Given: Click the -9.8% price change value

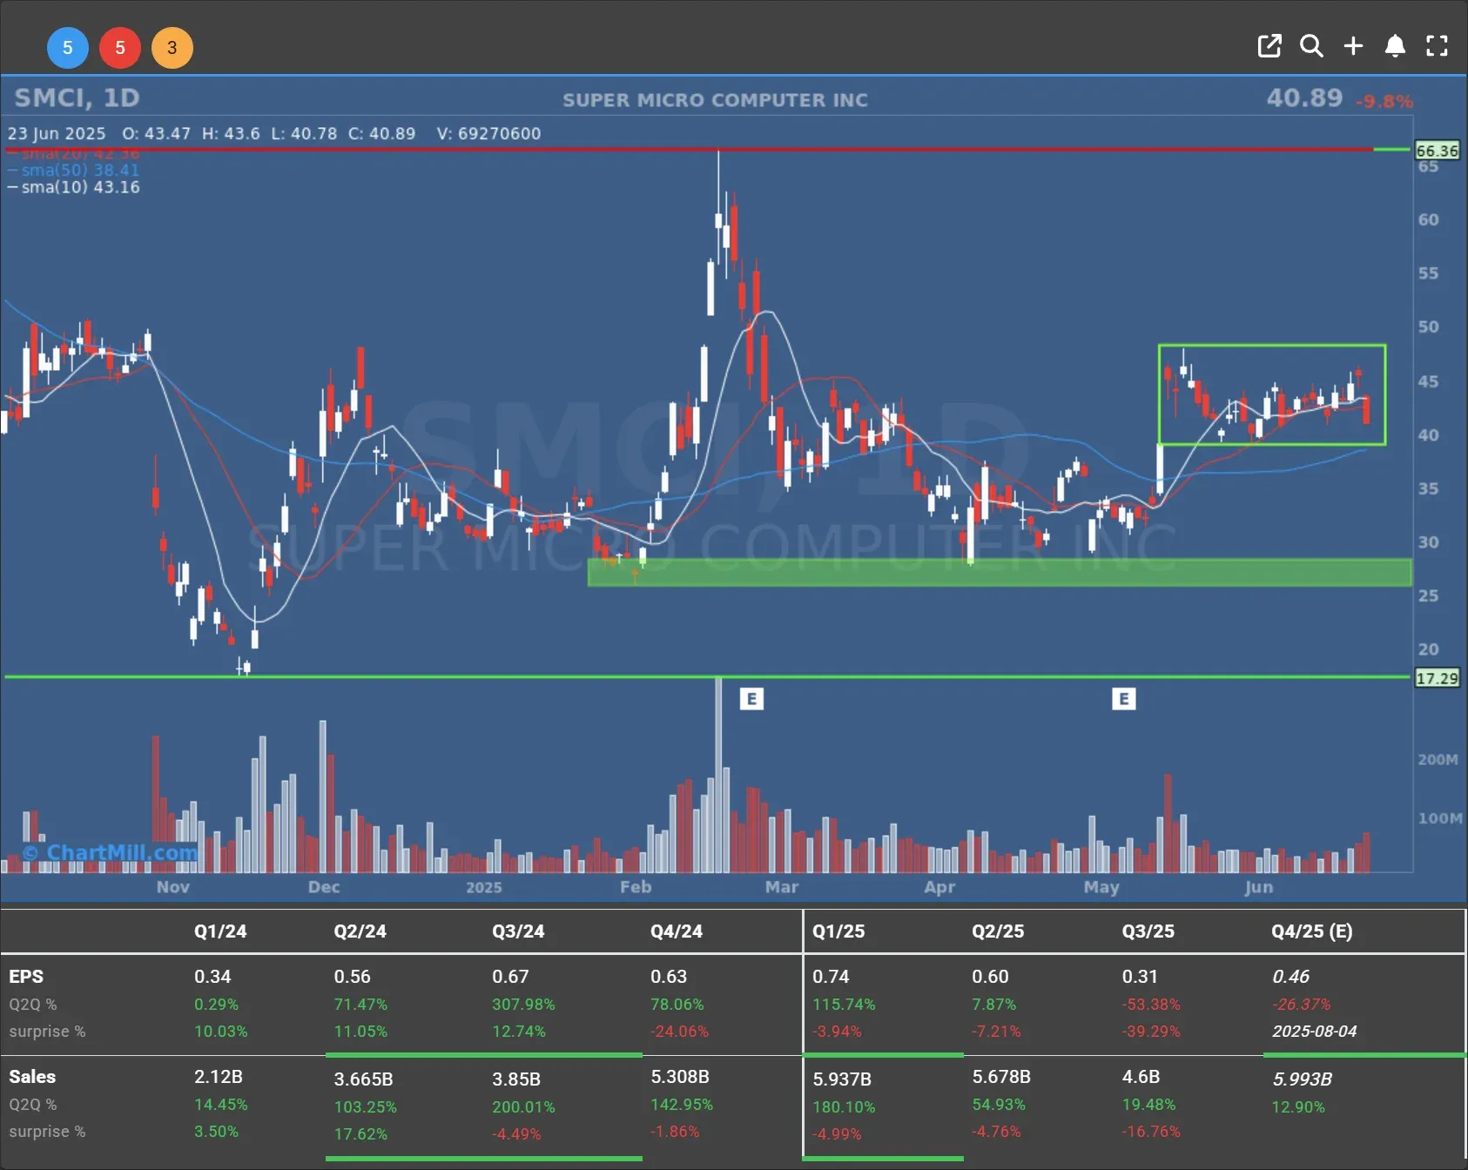Looking at the screenshot, I should click(x=1384, y=101).
